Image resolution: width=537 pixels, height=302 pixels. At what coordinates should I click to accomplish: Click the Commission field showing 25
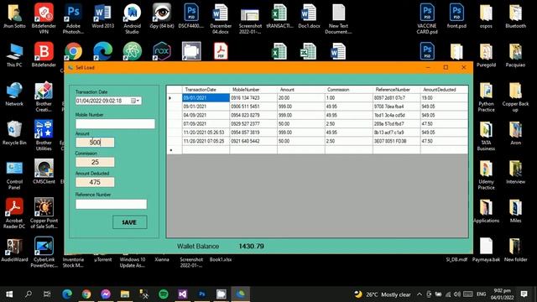coord(95,162)
